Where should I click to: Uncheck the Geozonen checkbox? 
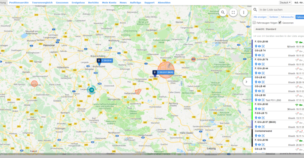(x=280, y=23)
